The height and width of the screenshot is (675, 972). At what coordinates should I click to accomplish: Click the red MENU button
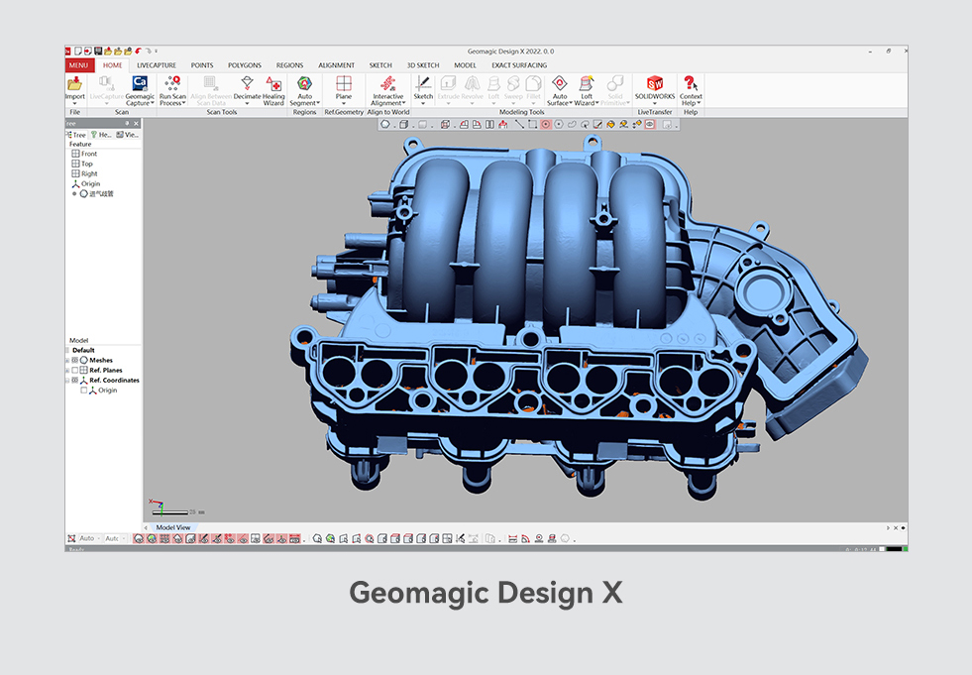pos(78,65)
